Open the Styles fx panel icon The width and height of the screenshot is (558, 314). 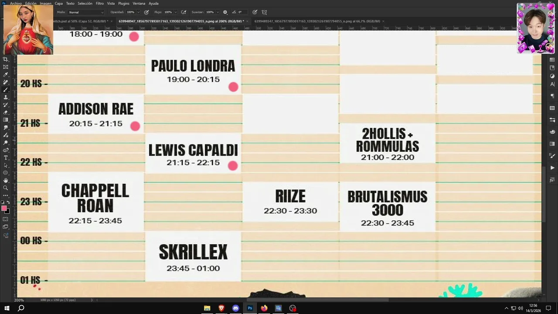[552, 180]
